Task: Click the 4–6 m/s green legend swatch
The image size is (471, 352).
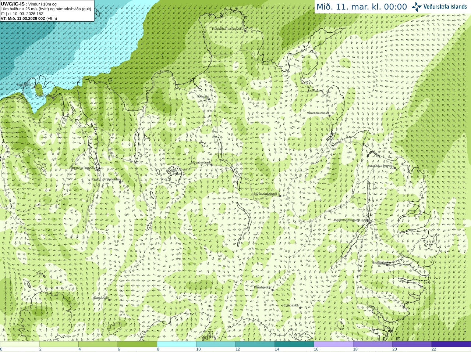Action: (x=98, y=344)
